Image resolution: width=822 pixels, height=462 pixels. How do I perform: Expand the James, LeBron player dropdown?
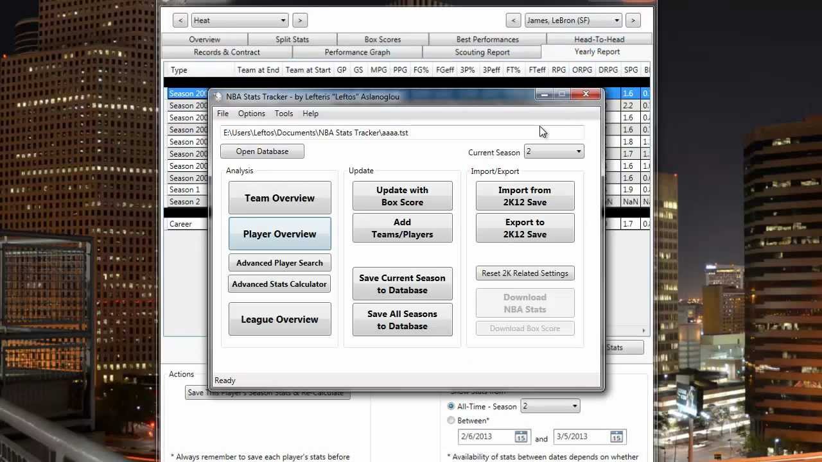573,21
